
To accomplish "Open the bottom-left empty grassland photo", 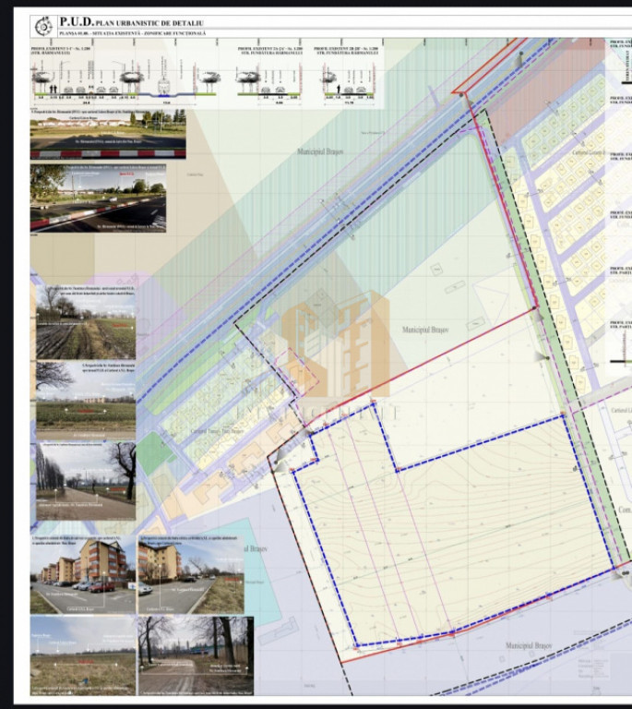I will click(82, 655).
